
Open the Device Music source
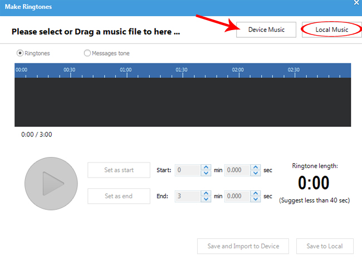coord(266,30)
